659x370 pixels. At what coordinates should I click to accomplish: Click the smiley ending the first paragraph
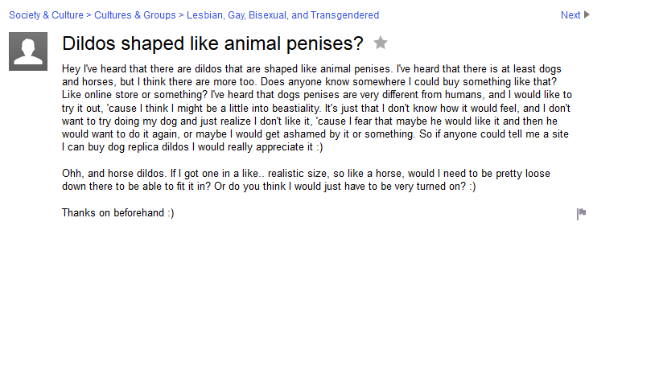pos(319,147)
